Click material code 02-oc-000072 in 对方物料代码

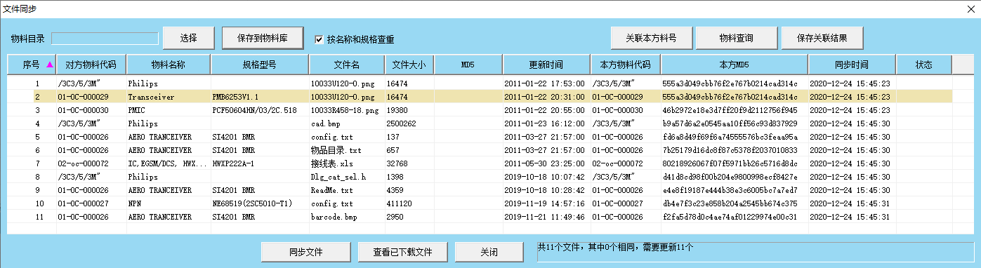[83, 163]
